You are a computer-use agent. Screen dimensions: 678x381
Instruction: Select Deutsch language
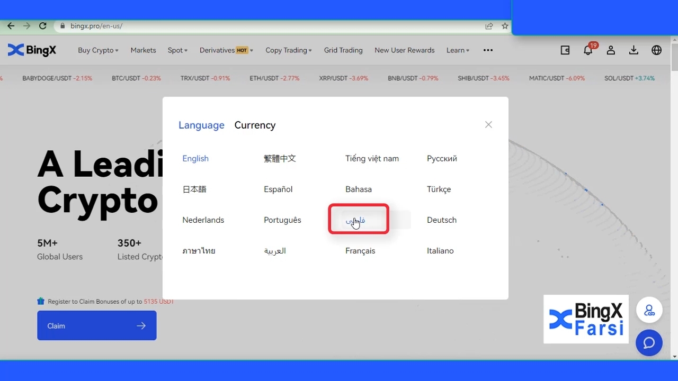click(442, 220)
